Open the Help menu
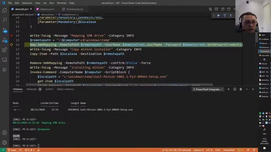The image size is (271, 152). pyautogui.click(x=72, y=3)
